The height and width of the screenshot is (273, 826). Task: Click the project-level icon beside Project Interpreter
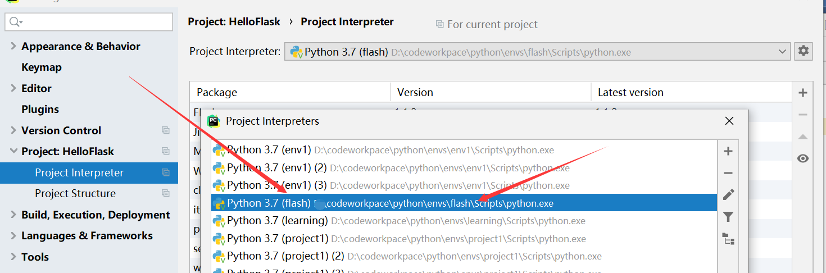pos(166,172)
